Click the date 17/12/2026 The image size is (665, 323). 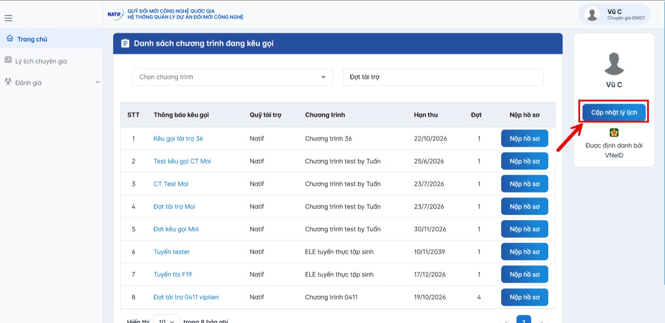point(430,274)
